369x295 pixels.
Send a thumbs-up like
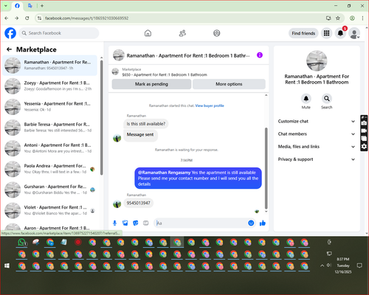click(263, 223)
